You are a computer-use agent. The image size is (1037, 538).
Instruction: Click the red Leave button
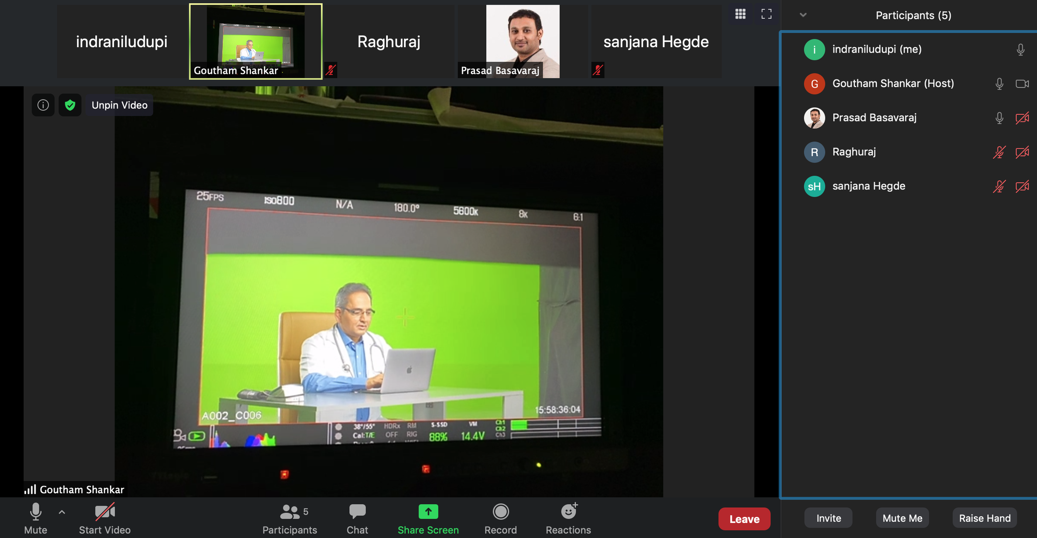pyautogui.click(x=744, y=519)
